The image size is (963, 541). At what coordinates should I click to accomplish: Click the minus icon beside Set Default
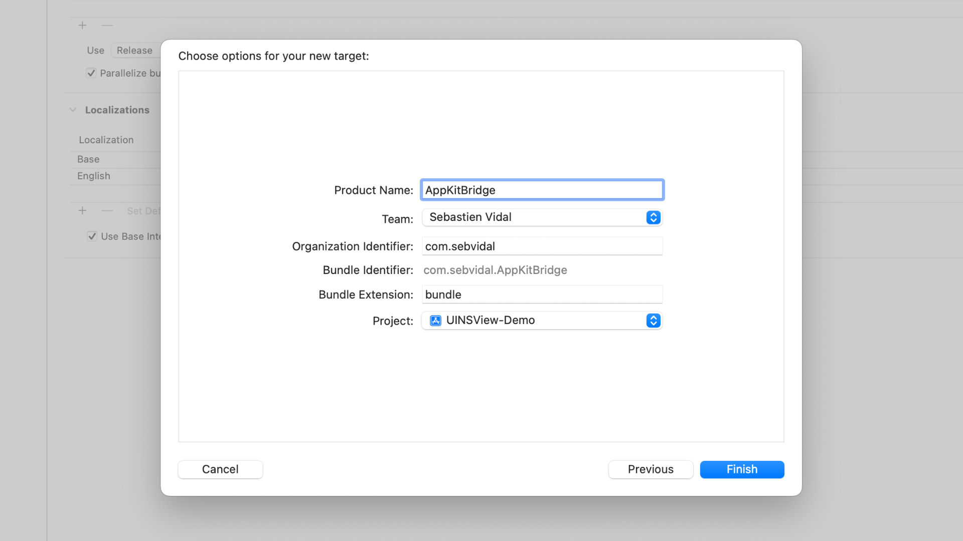pos(107,211)
